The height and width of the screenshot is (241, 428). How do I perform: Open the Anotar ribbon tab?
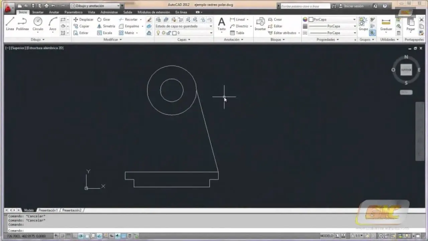[54, 12]
